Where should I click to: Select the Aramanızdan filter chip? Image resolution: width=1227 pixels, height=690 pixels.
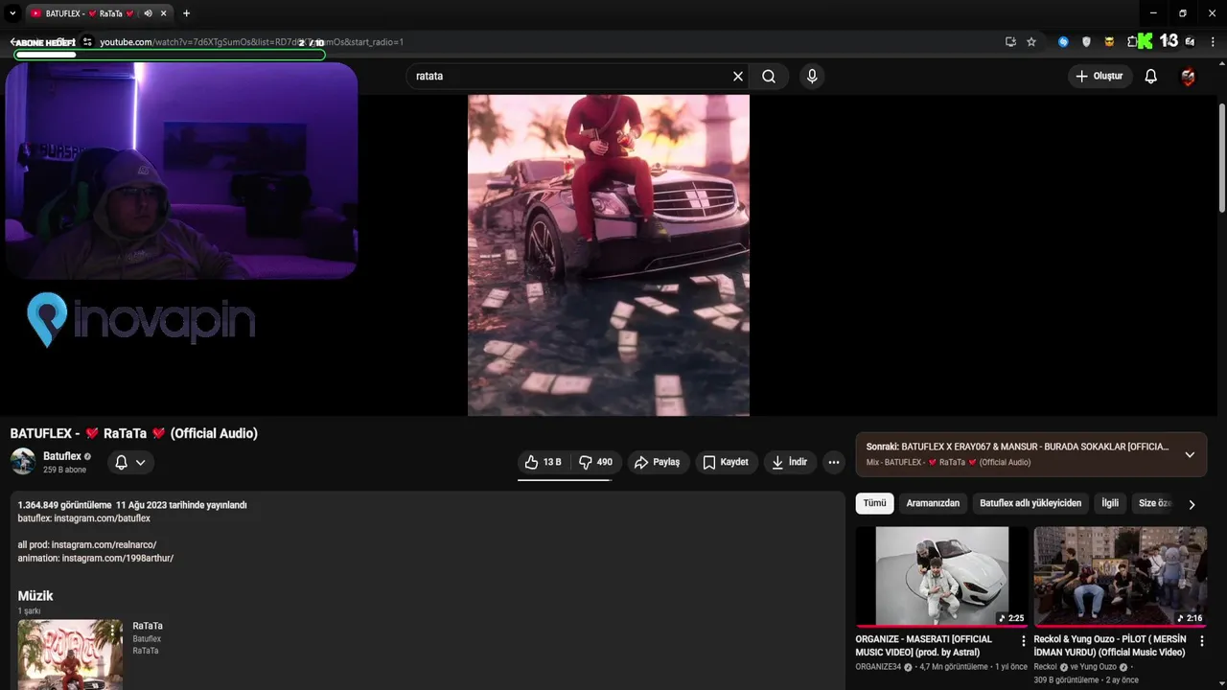tap(933, 503)
